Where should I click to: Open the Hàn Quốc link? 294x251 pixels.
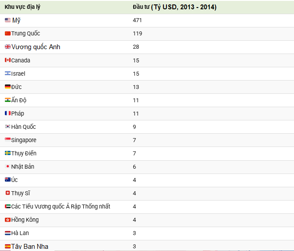pyautogui.click(x=23, y=127)
